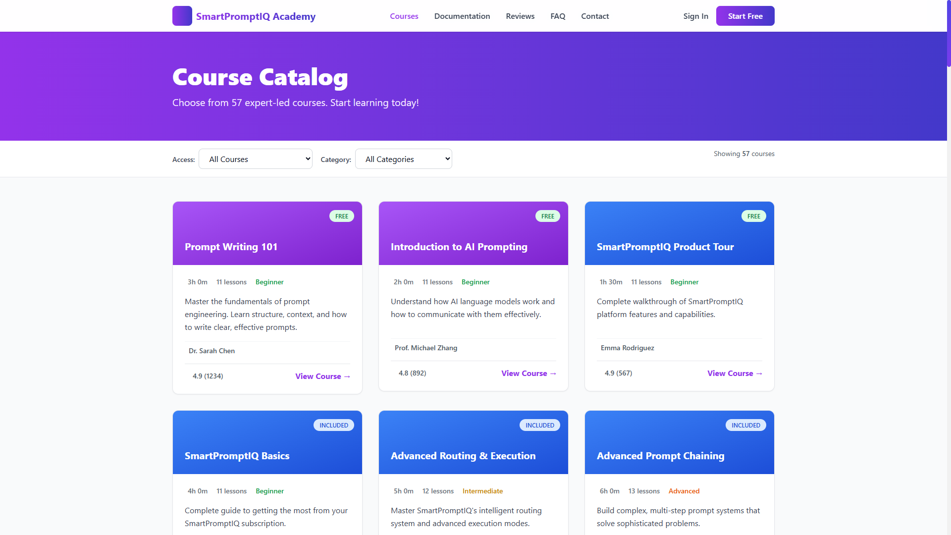951x535 pixels.
Task: Open the SmartPromptIQ Product Tour course
Action: pos(734,373)
